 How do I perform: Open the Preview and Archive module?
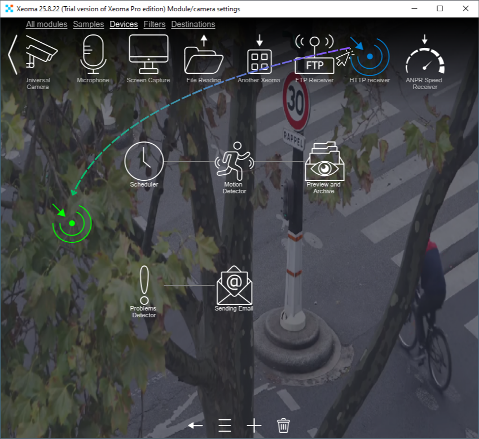pyautogui.click(x=324, y=162)
